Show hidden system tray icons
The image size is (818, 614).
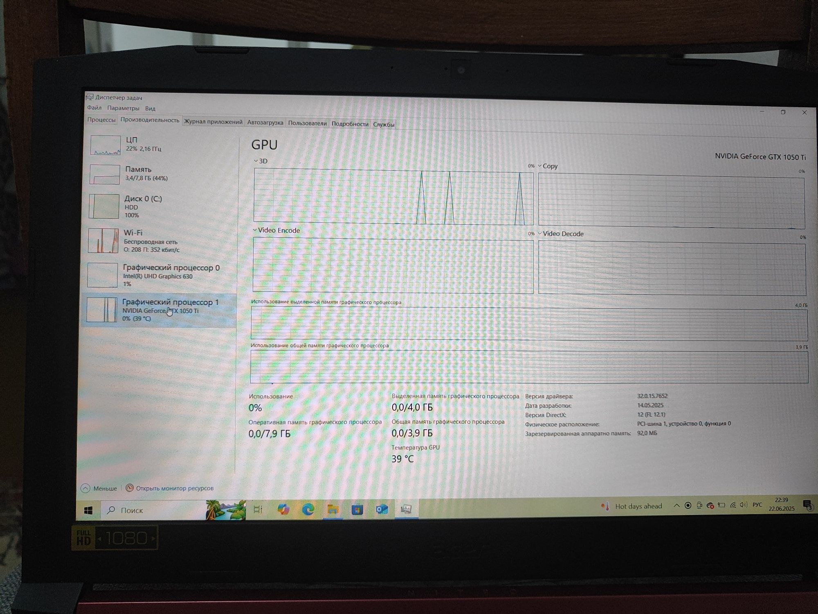(x=676, y=506)
